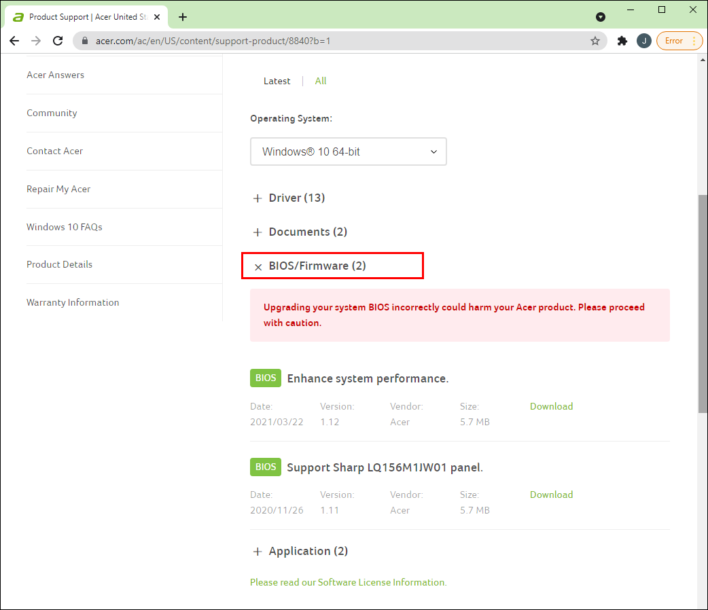Open a new browser tab

pos(182,17)
